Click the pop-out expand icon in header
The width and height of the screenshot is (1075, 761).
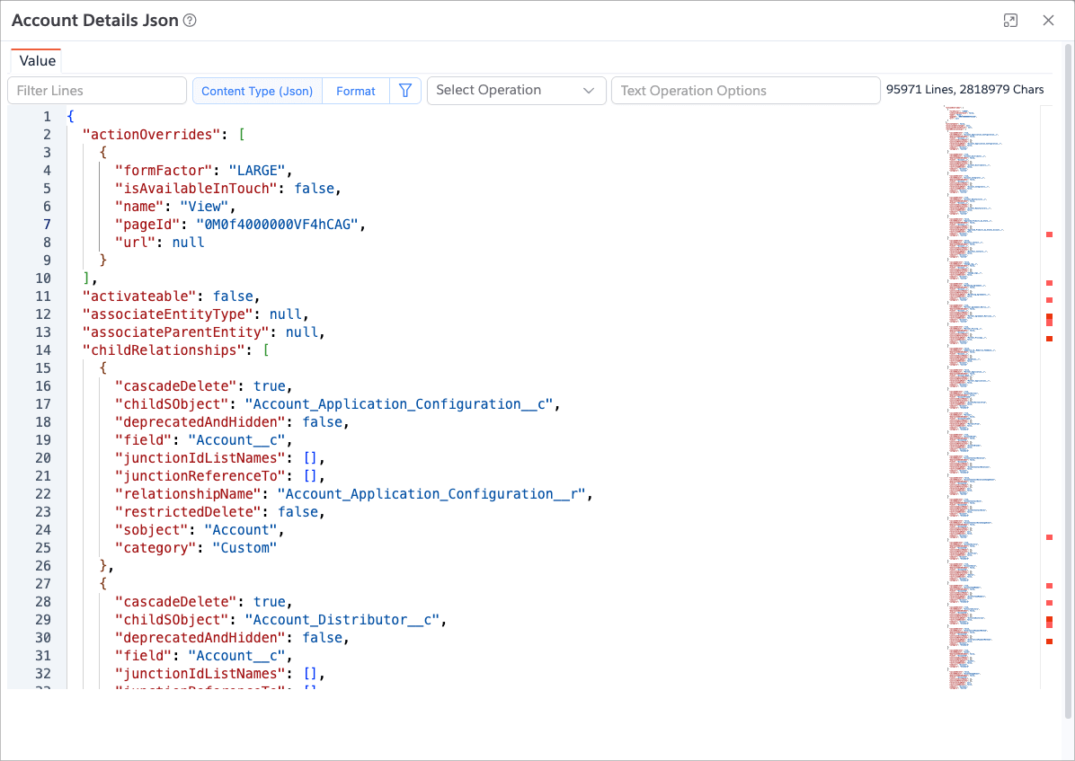1010,21
